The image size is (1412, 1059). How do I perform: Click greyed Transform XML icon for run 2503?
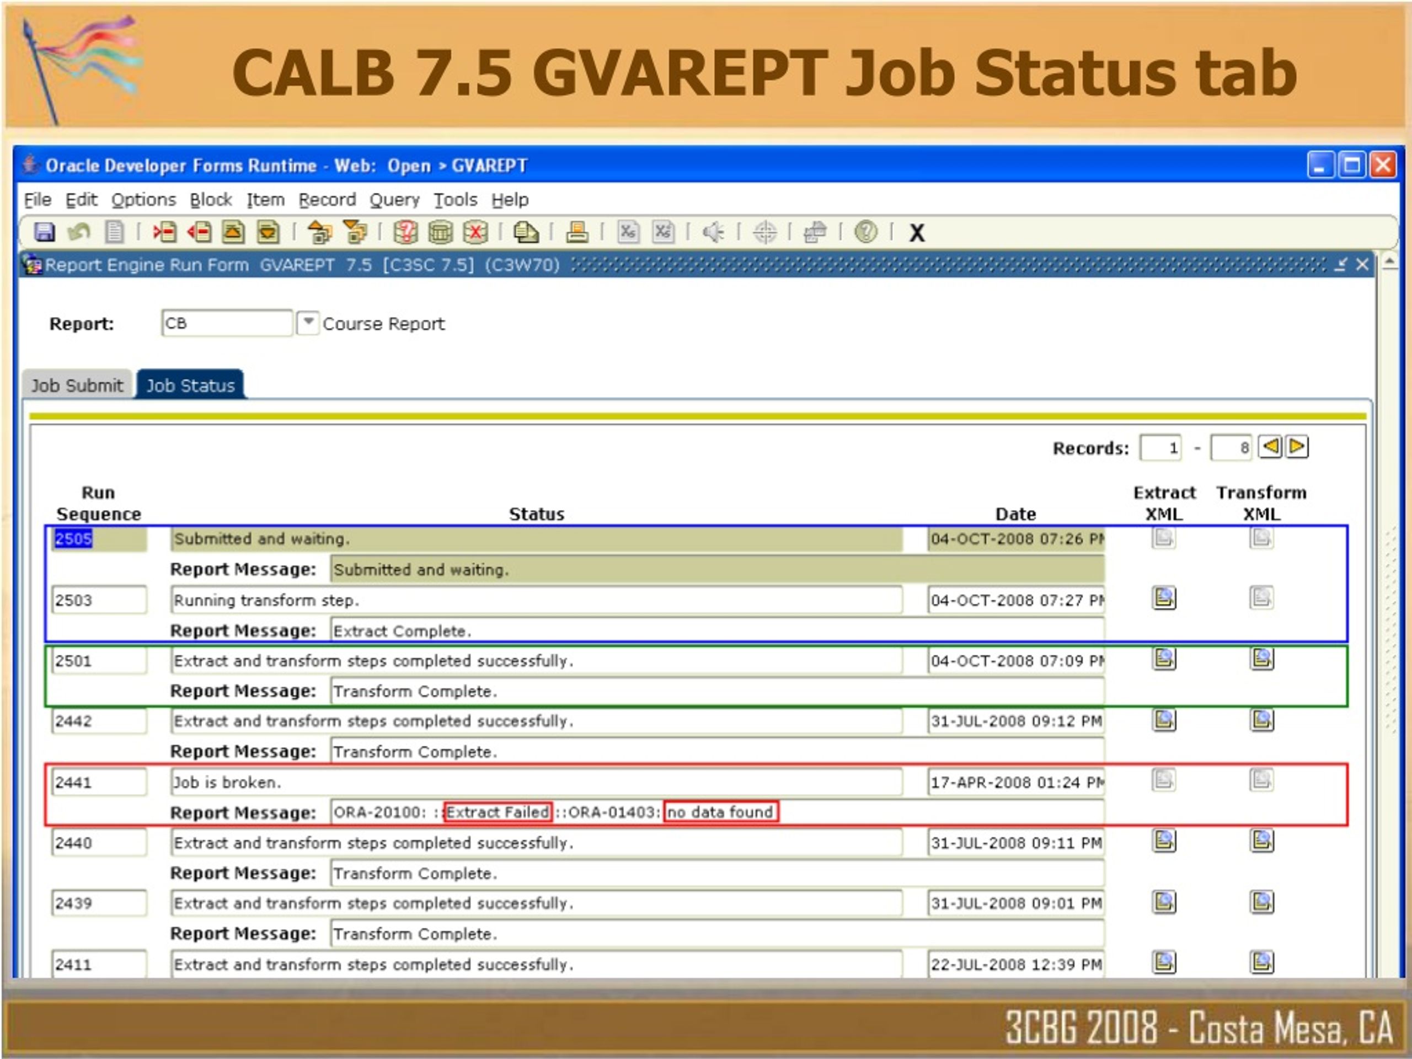point(1261,597)
